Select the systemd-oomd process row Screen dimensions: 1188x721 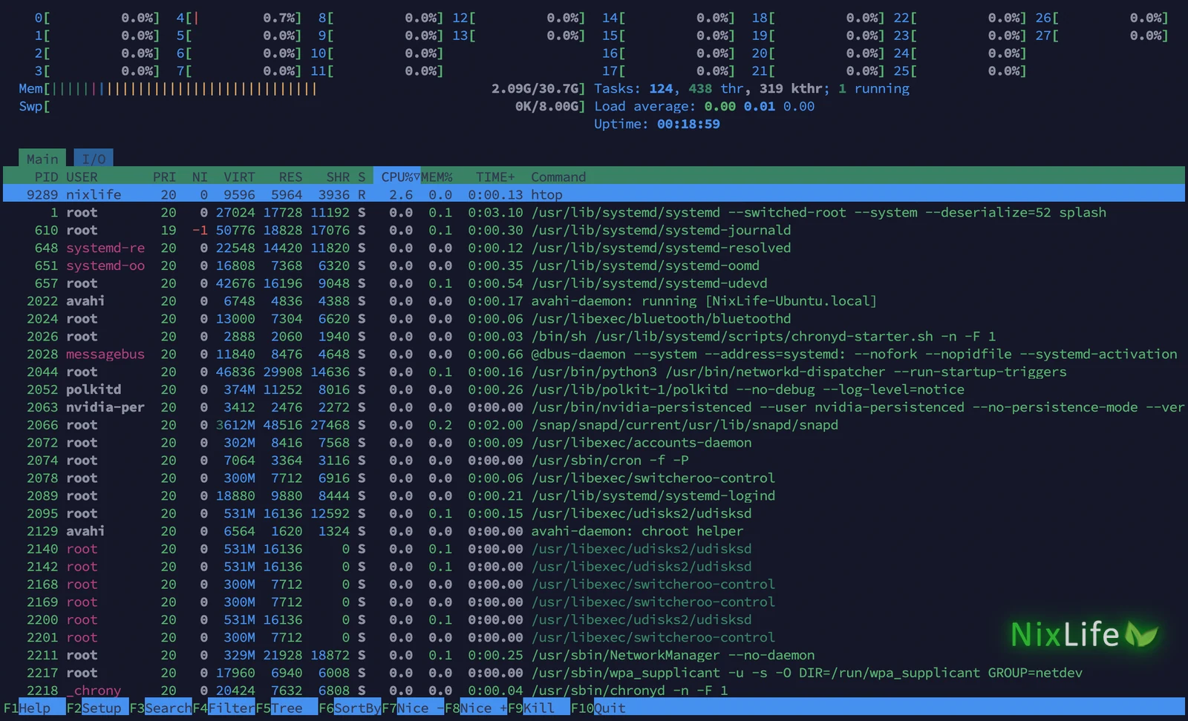pos(594,266)
